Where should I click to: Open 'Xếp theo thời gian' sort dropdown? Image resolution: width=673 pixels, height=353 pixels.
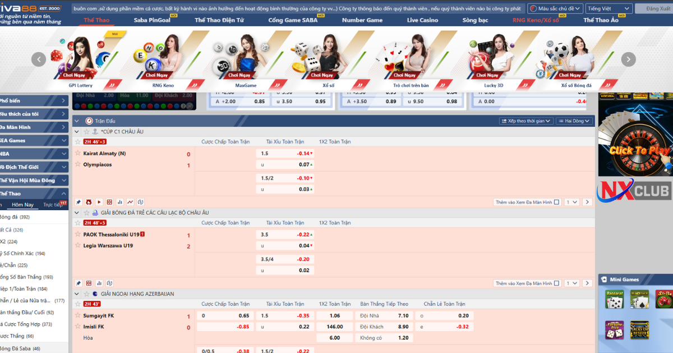tap(526, 121)
